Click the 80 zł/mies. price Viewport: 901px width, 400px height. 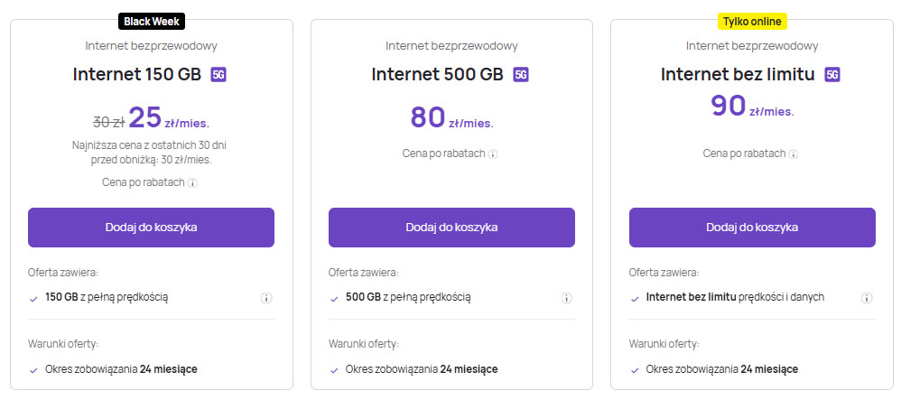(451, 118)
